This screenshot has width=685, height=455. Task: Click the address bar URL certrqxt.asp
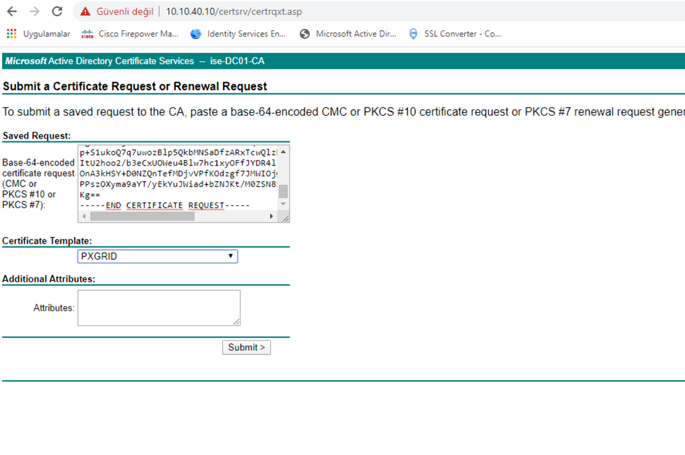234,11
